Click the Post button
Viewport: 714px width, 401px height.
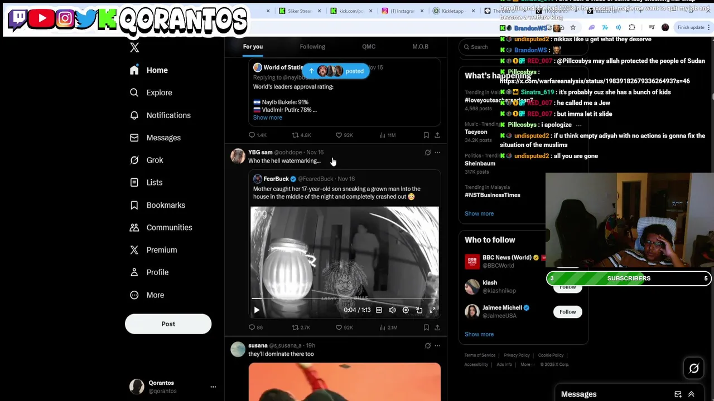[168, 324]
